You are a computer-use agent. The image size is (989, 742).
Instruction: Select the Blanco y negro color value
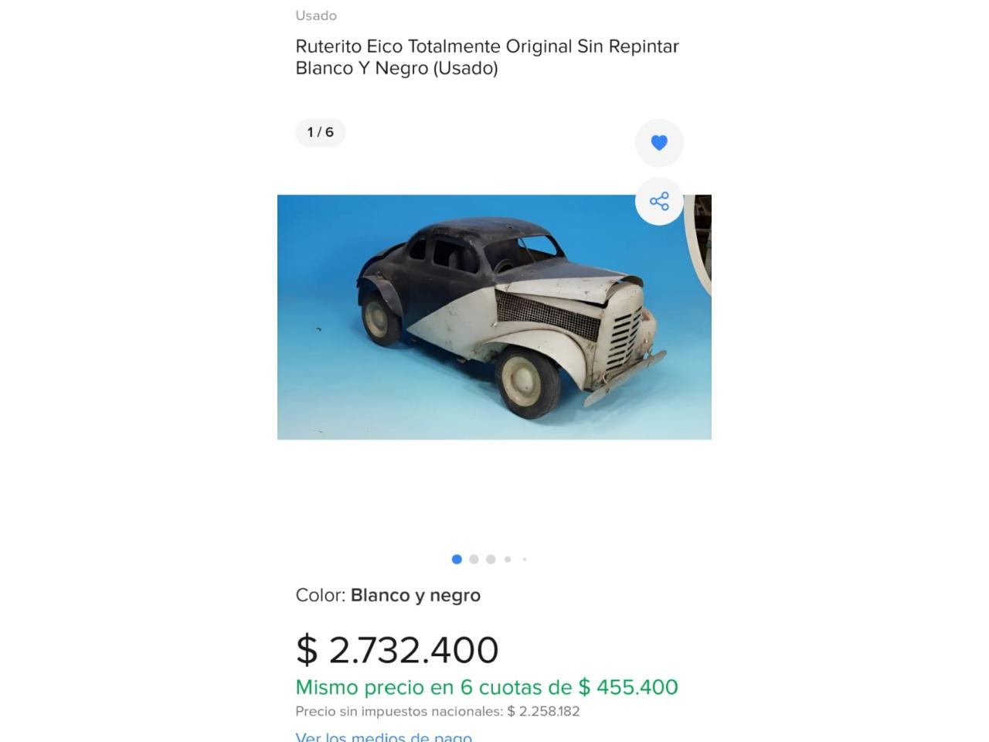point(416,595)
